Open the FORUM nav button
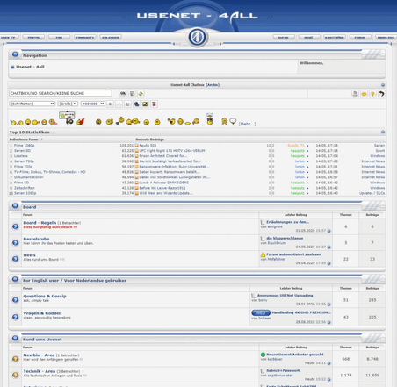This screenshot has height=387, width=397. point(360,38)
